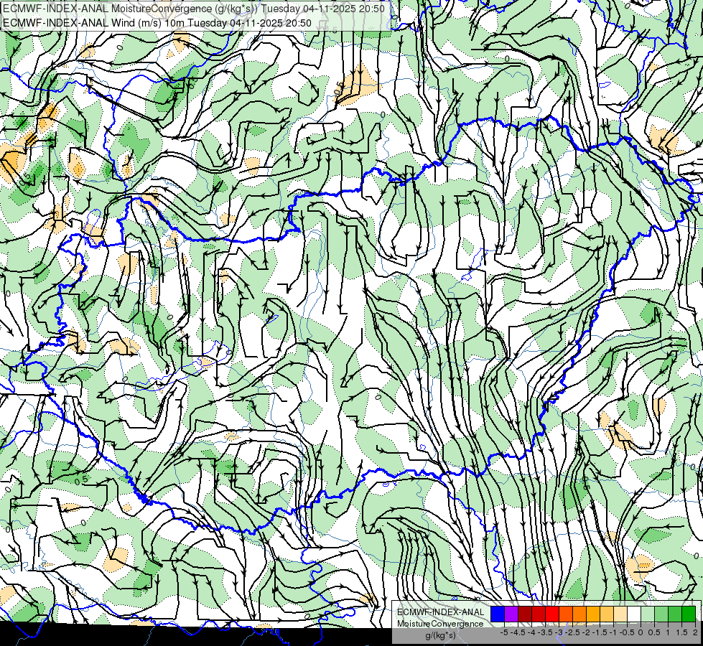Click the '0' legend tick label
The width and height of the screenshot is (703, 646).
pyautogui.click(x=641, y=632)
